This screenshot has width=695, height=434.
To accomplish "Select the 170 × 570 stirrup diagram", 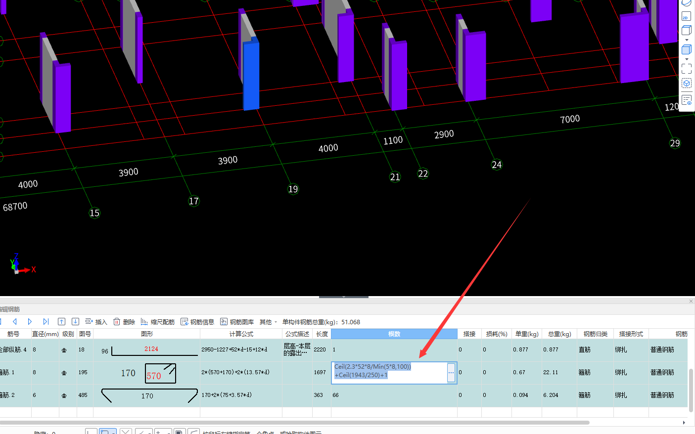I will [147, 373].
